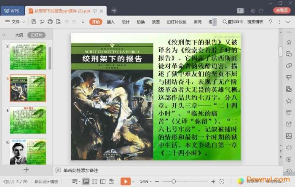Click the undo arrow icon

pyautogui.click(x=67, y=22)
